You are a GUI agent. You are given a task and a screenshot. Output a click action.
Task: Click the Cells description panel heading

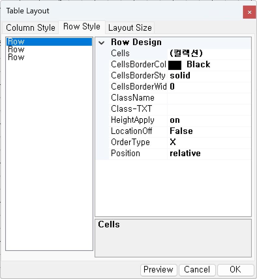(x=109, y=224)
